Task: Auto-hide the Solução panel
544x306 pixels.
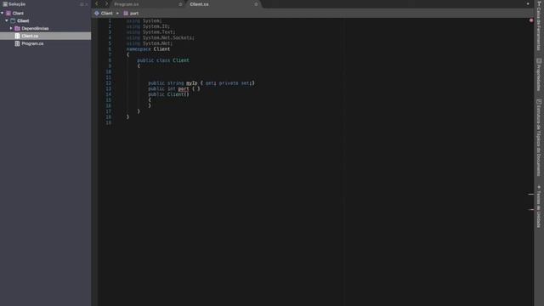Action: point(82,4)
